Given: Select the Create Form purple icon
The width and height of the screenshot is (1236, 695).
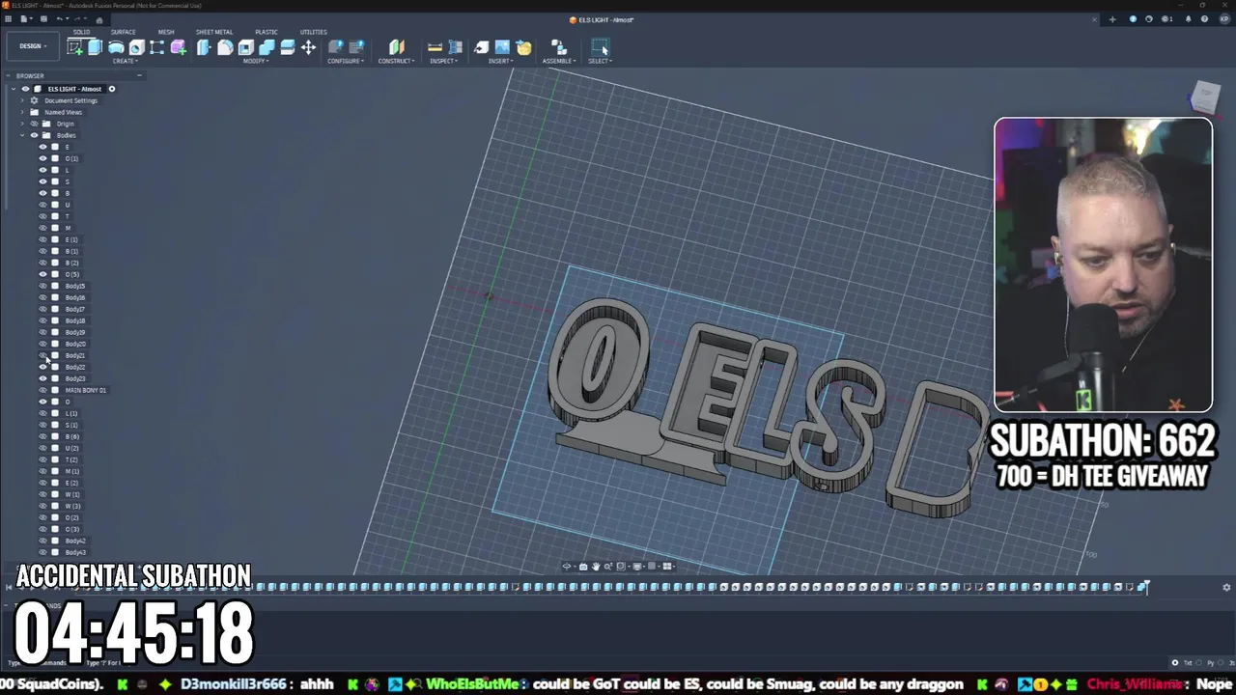Looking at the screenshot, I should 179,47.
